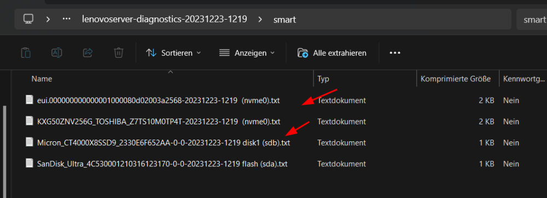This screenshot has height=198, width=547.
Task: Click the Share icon in toolbar
Action: [88, 53]
